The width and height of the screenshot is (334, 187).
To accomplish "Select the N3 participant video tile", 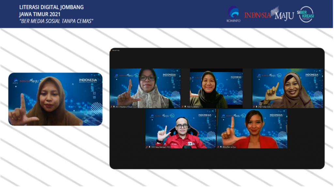I will tap(288, 88).
